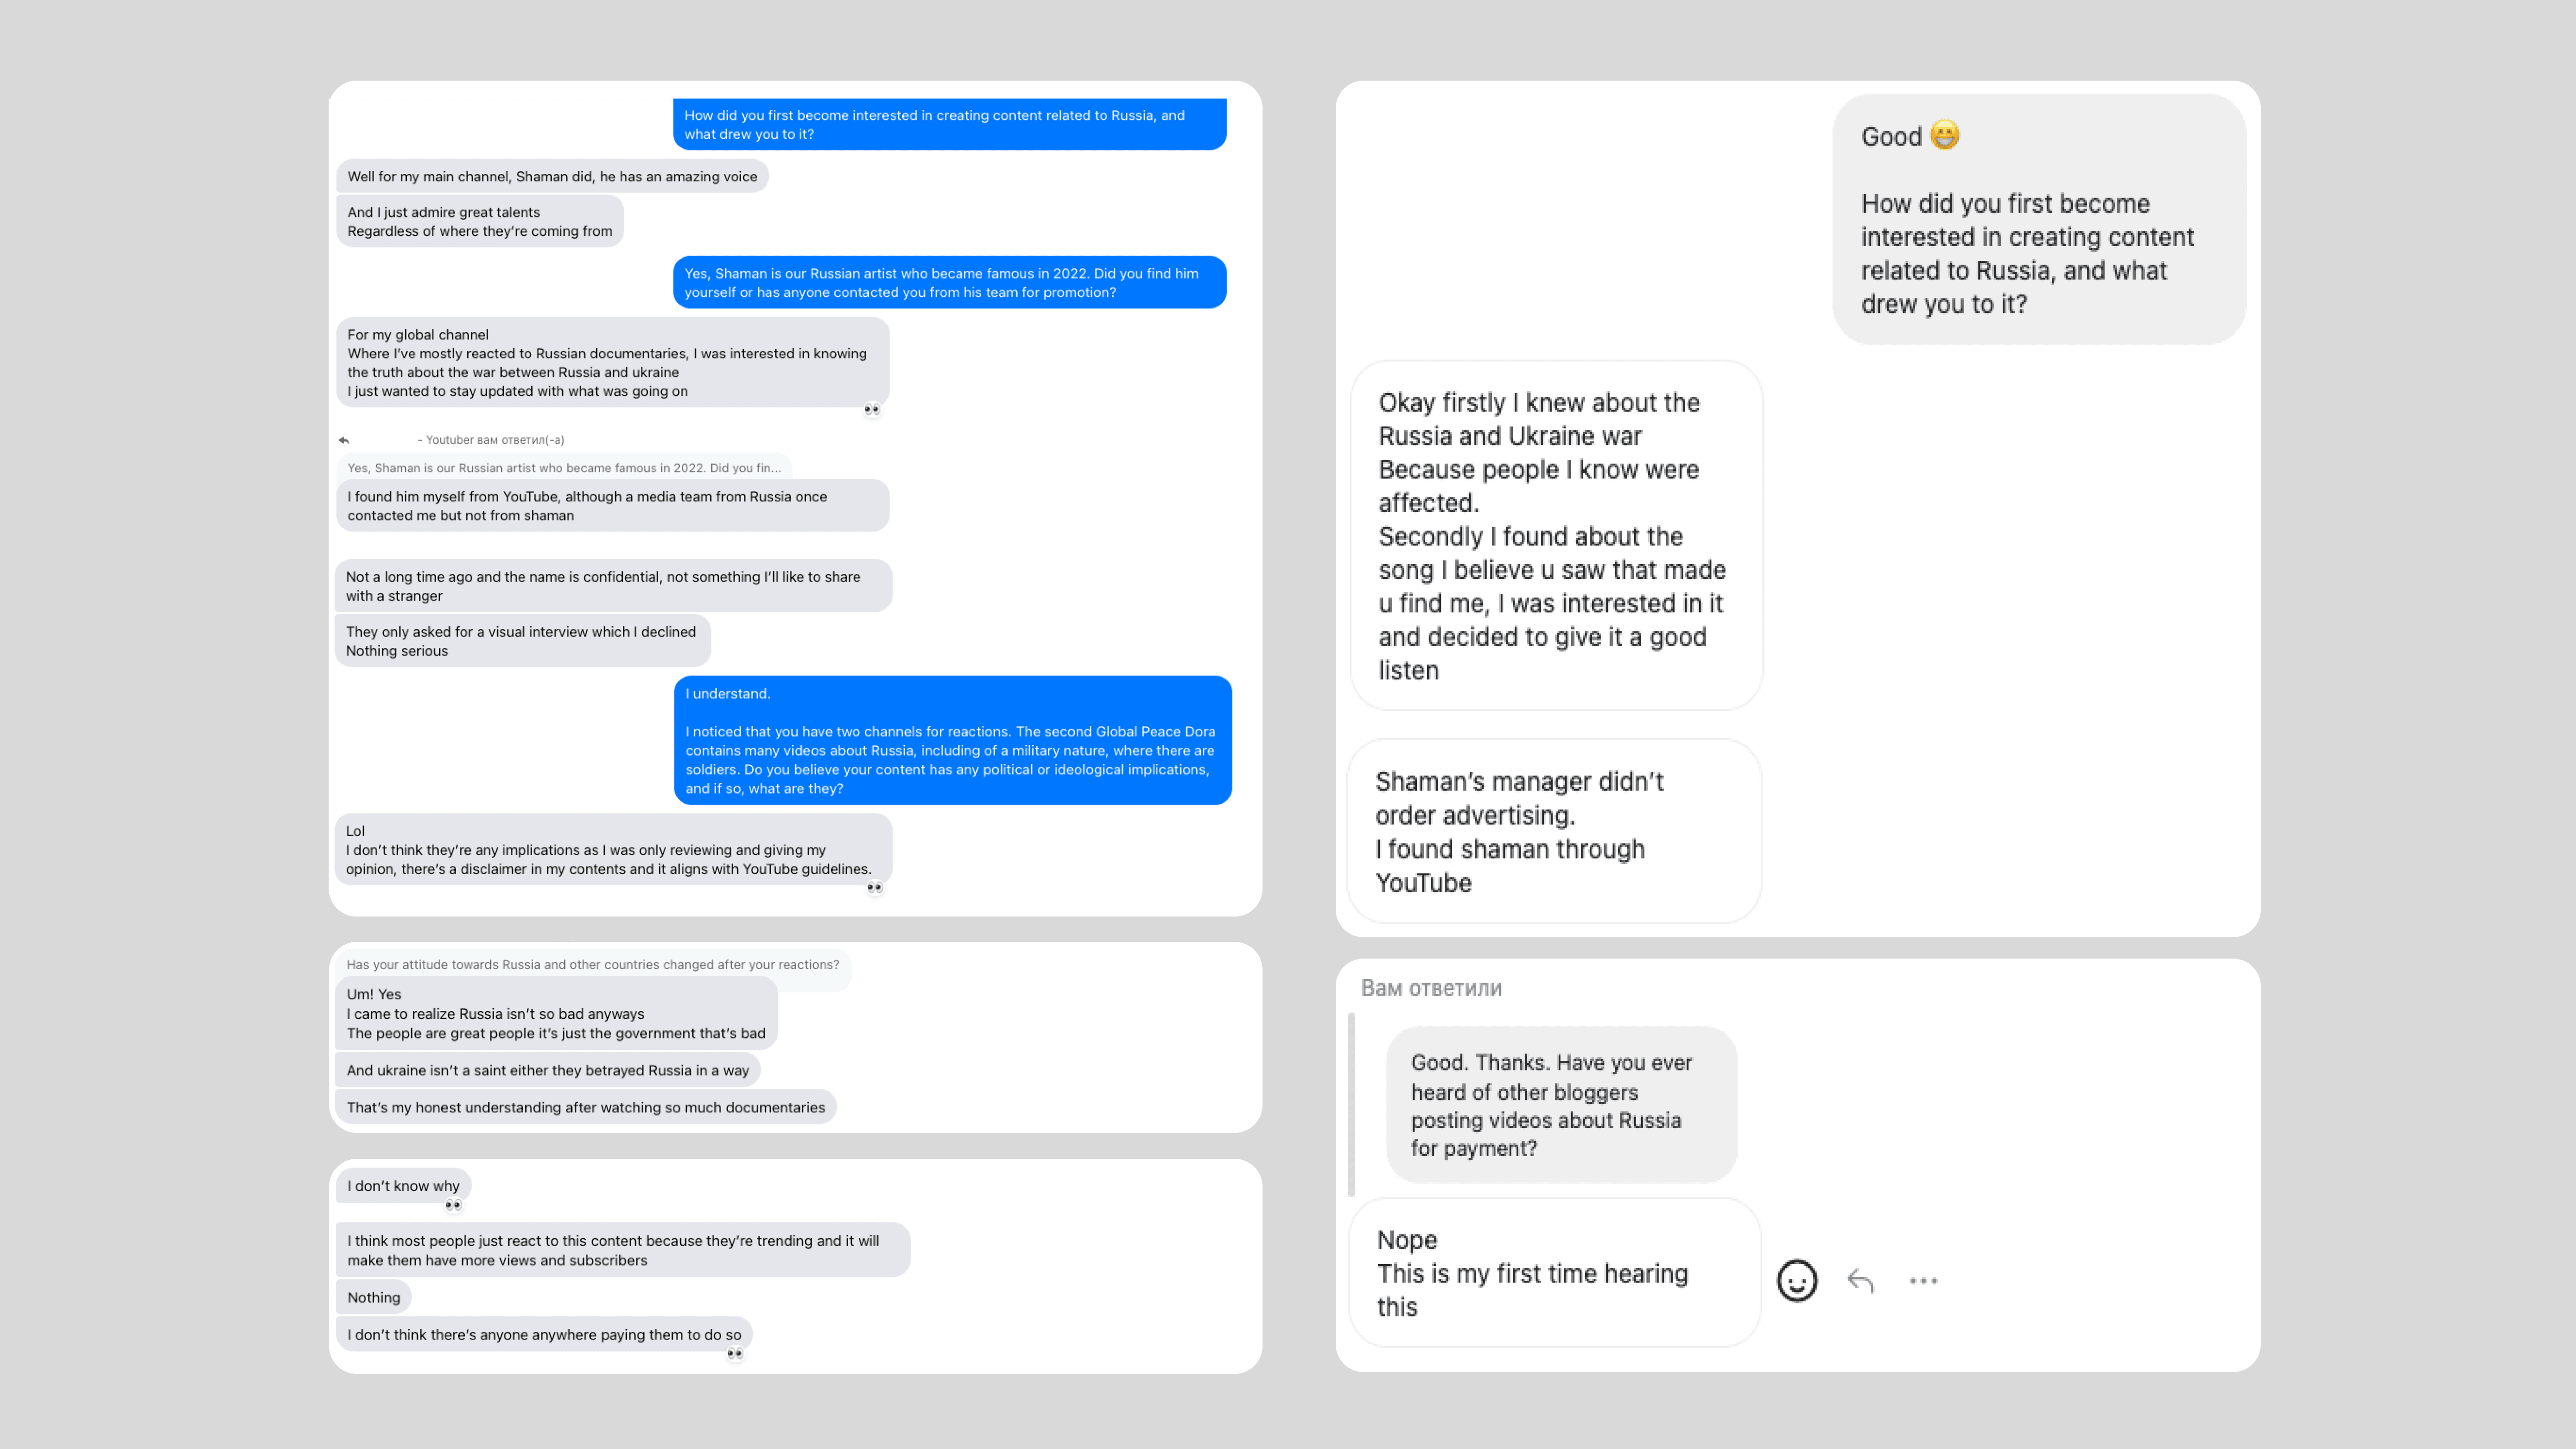Click the eyes reaction under 'paying them to do so'
Image resolution: width=2576 pixels, height=1449 pixels.
pyautogui.click(x=735, y=1353)
